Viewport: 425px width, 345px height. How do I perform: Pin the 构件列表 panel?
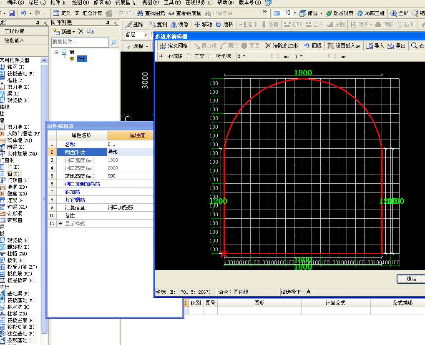pos(108,23)
